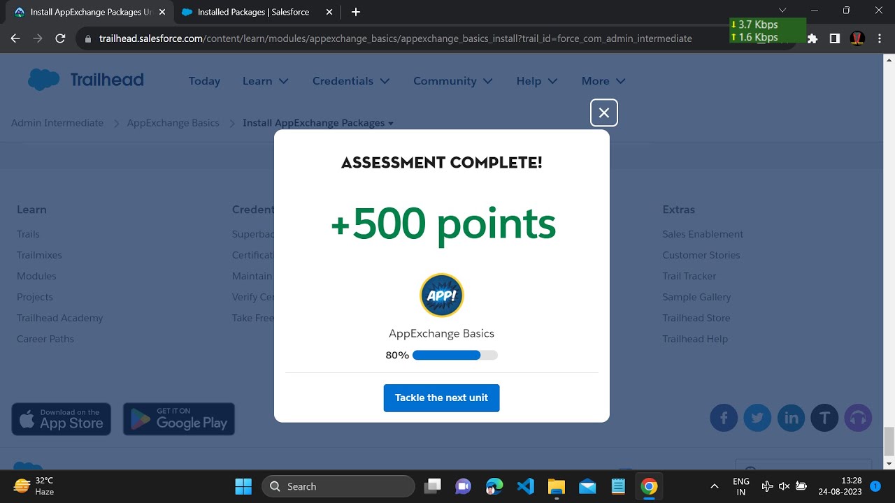Close the Assessment Complete dialog
This screenshot has width=895, height=503.
(604, 112)
